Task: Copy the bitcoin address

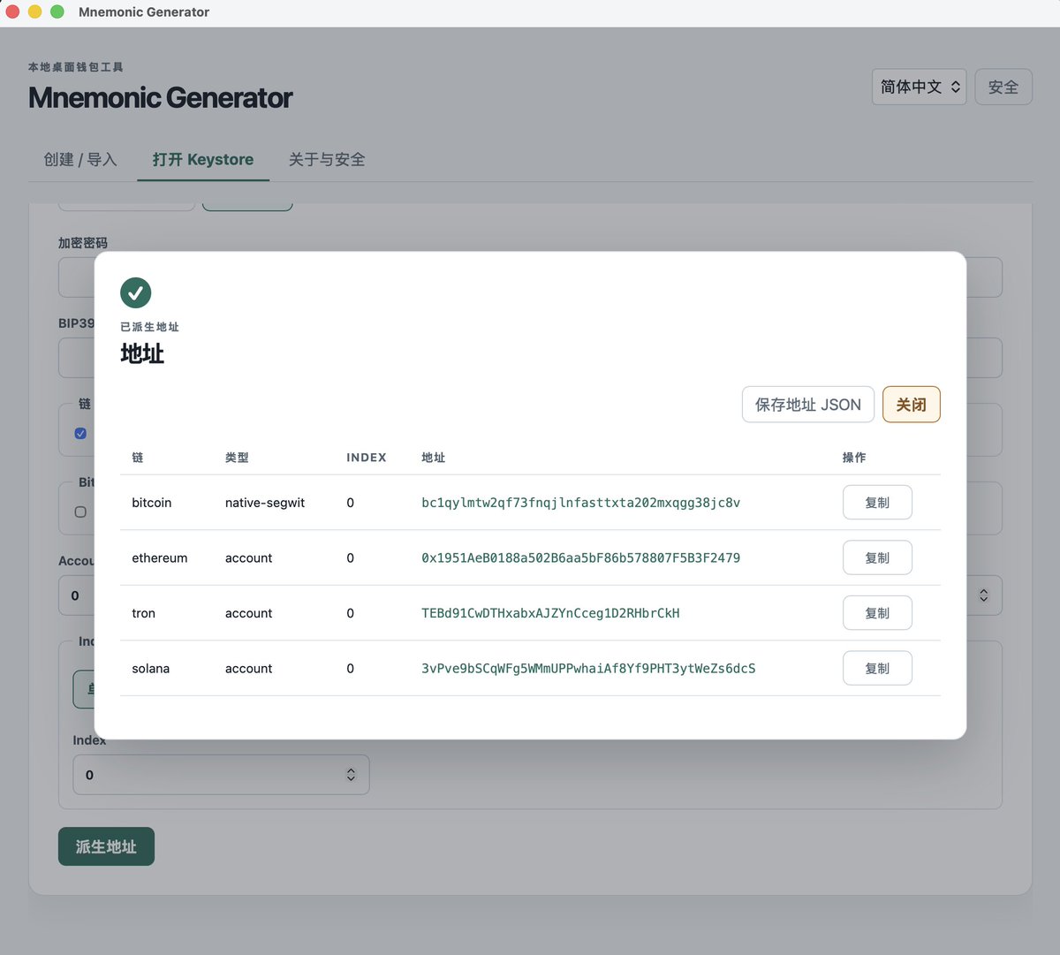Action: 877,503
